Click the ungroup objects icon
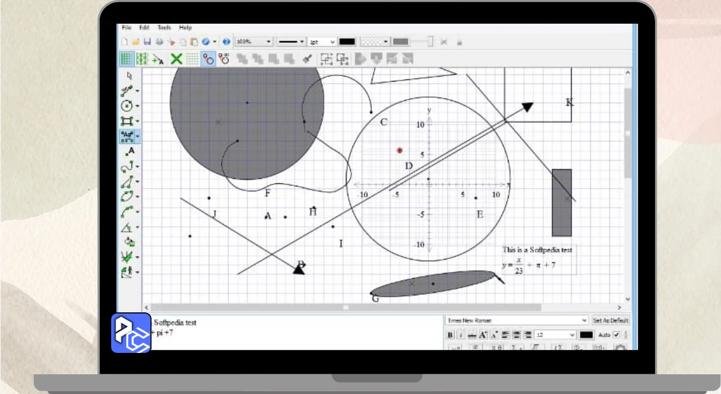The width and height of the screenshot is (721, 394). pos(342,58)
